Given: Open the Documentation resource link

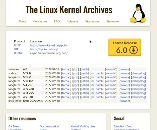Looking at the screenshot, I should [x=49, y=126].
